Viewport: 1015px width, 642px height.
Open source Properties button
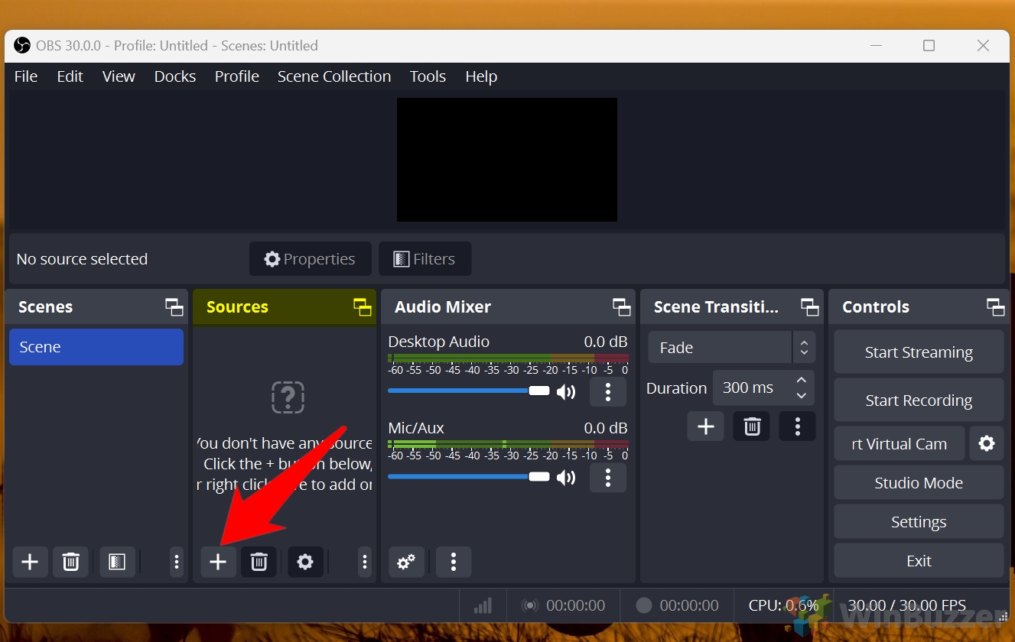tap(310, 259)
